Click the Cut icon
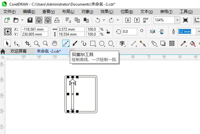This screenshot has height=134, width=200. pyautogui.click(x=68, y=20)
